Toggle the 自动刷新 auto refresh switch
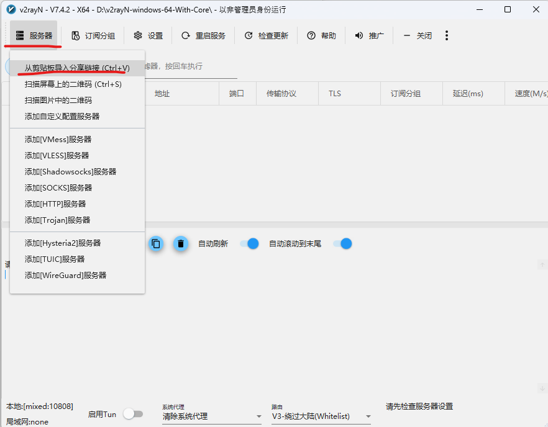This screenshot has width=548, height=427. click(x=249, y=244)
